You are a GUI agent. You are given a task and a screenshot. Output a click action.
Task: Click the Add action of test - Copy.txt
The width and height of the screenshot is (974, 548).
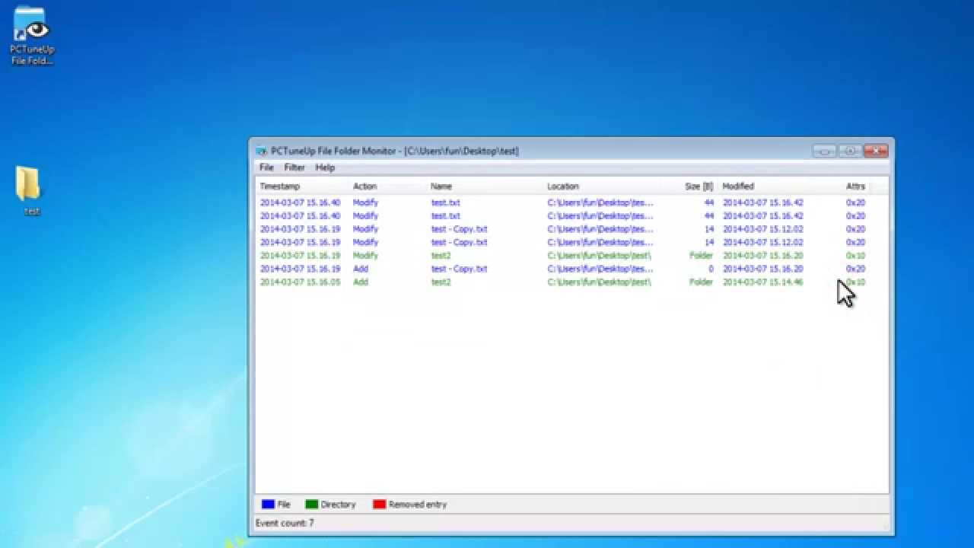pyautogui.click(x=361, y=269)
